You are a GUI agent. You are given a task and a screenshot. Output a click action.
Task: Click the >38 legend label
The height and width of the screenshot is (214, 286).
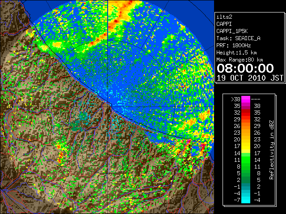pos(236,99)
